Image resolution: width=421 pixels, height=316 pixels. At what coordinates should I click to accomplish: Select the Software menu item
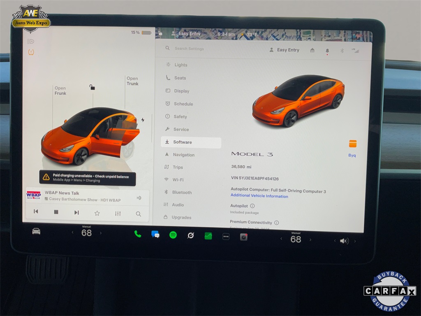coord(191,142)
